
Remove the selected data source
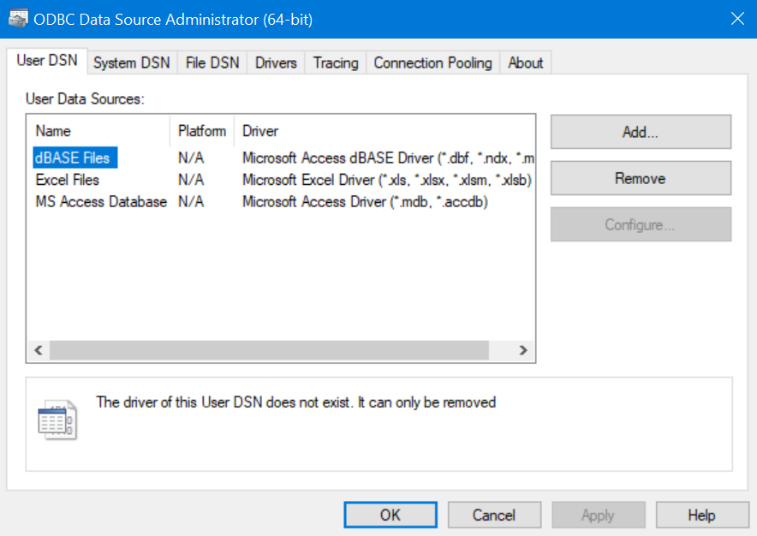point(641,178)
